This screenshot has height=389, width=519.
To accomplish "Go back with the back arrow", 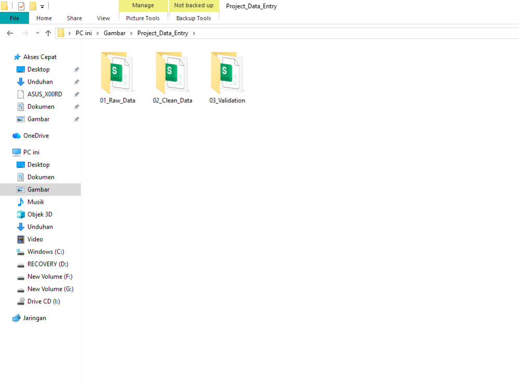I will point(10,33).
